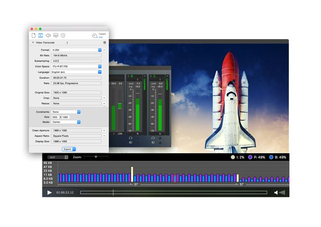Expand channel R meter arrow
This screenshot has width=321, height=227.
tap(128, 76)
